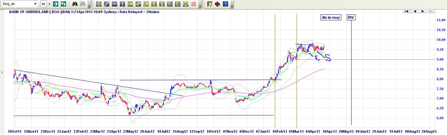
Task: Select the Fr Fibonacci retracement tool
Action: 170,4
